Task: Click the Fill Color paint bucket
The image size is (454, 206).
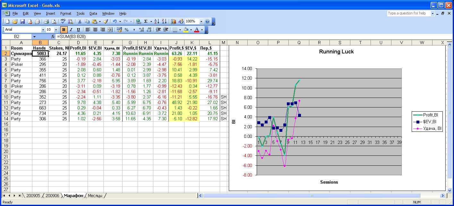Action: pos(186,30)
